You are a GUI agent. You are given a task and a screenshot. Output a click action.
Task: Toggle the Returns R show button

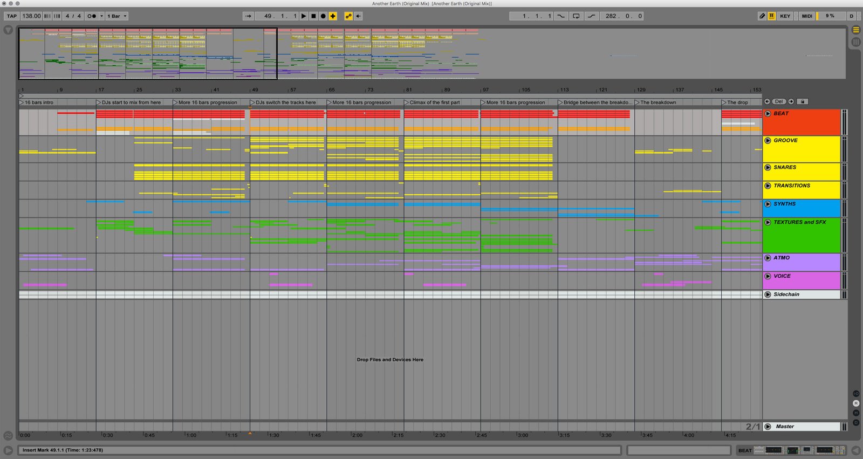[x=856, y=403]
